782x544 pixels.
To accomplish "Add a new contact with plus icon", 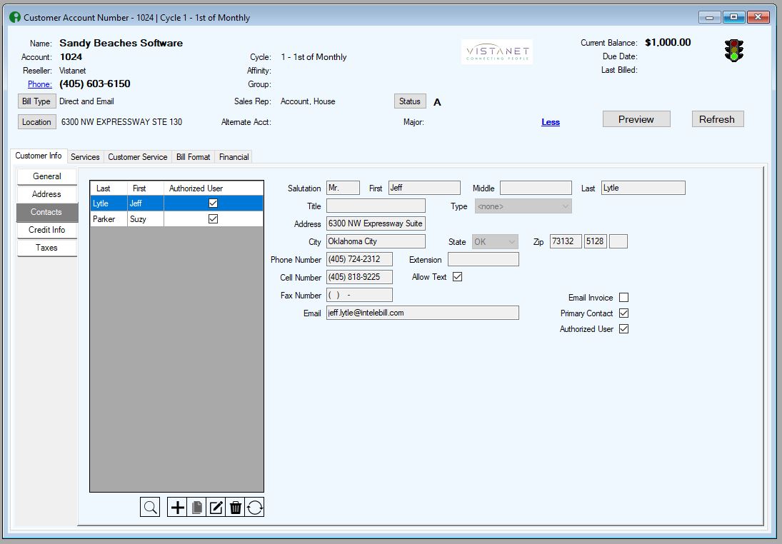I will pos(177,508).
